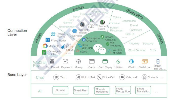Click the Video call camera icon

click(122, 77)
